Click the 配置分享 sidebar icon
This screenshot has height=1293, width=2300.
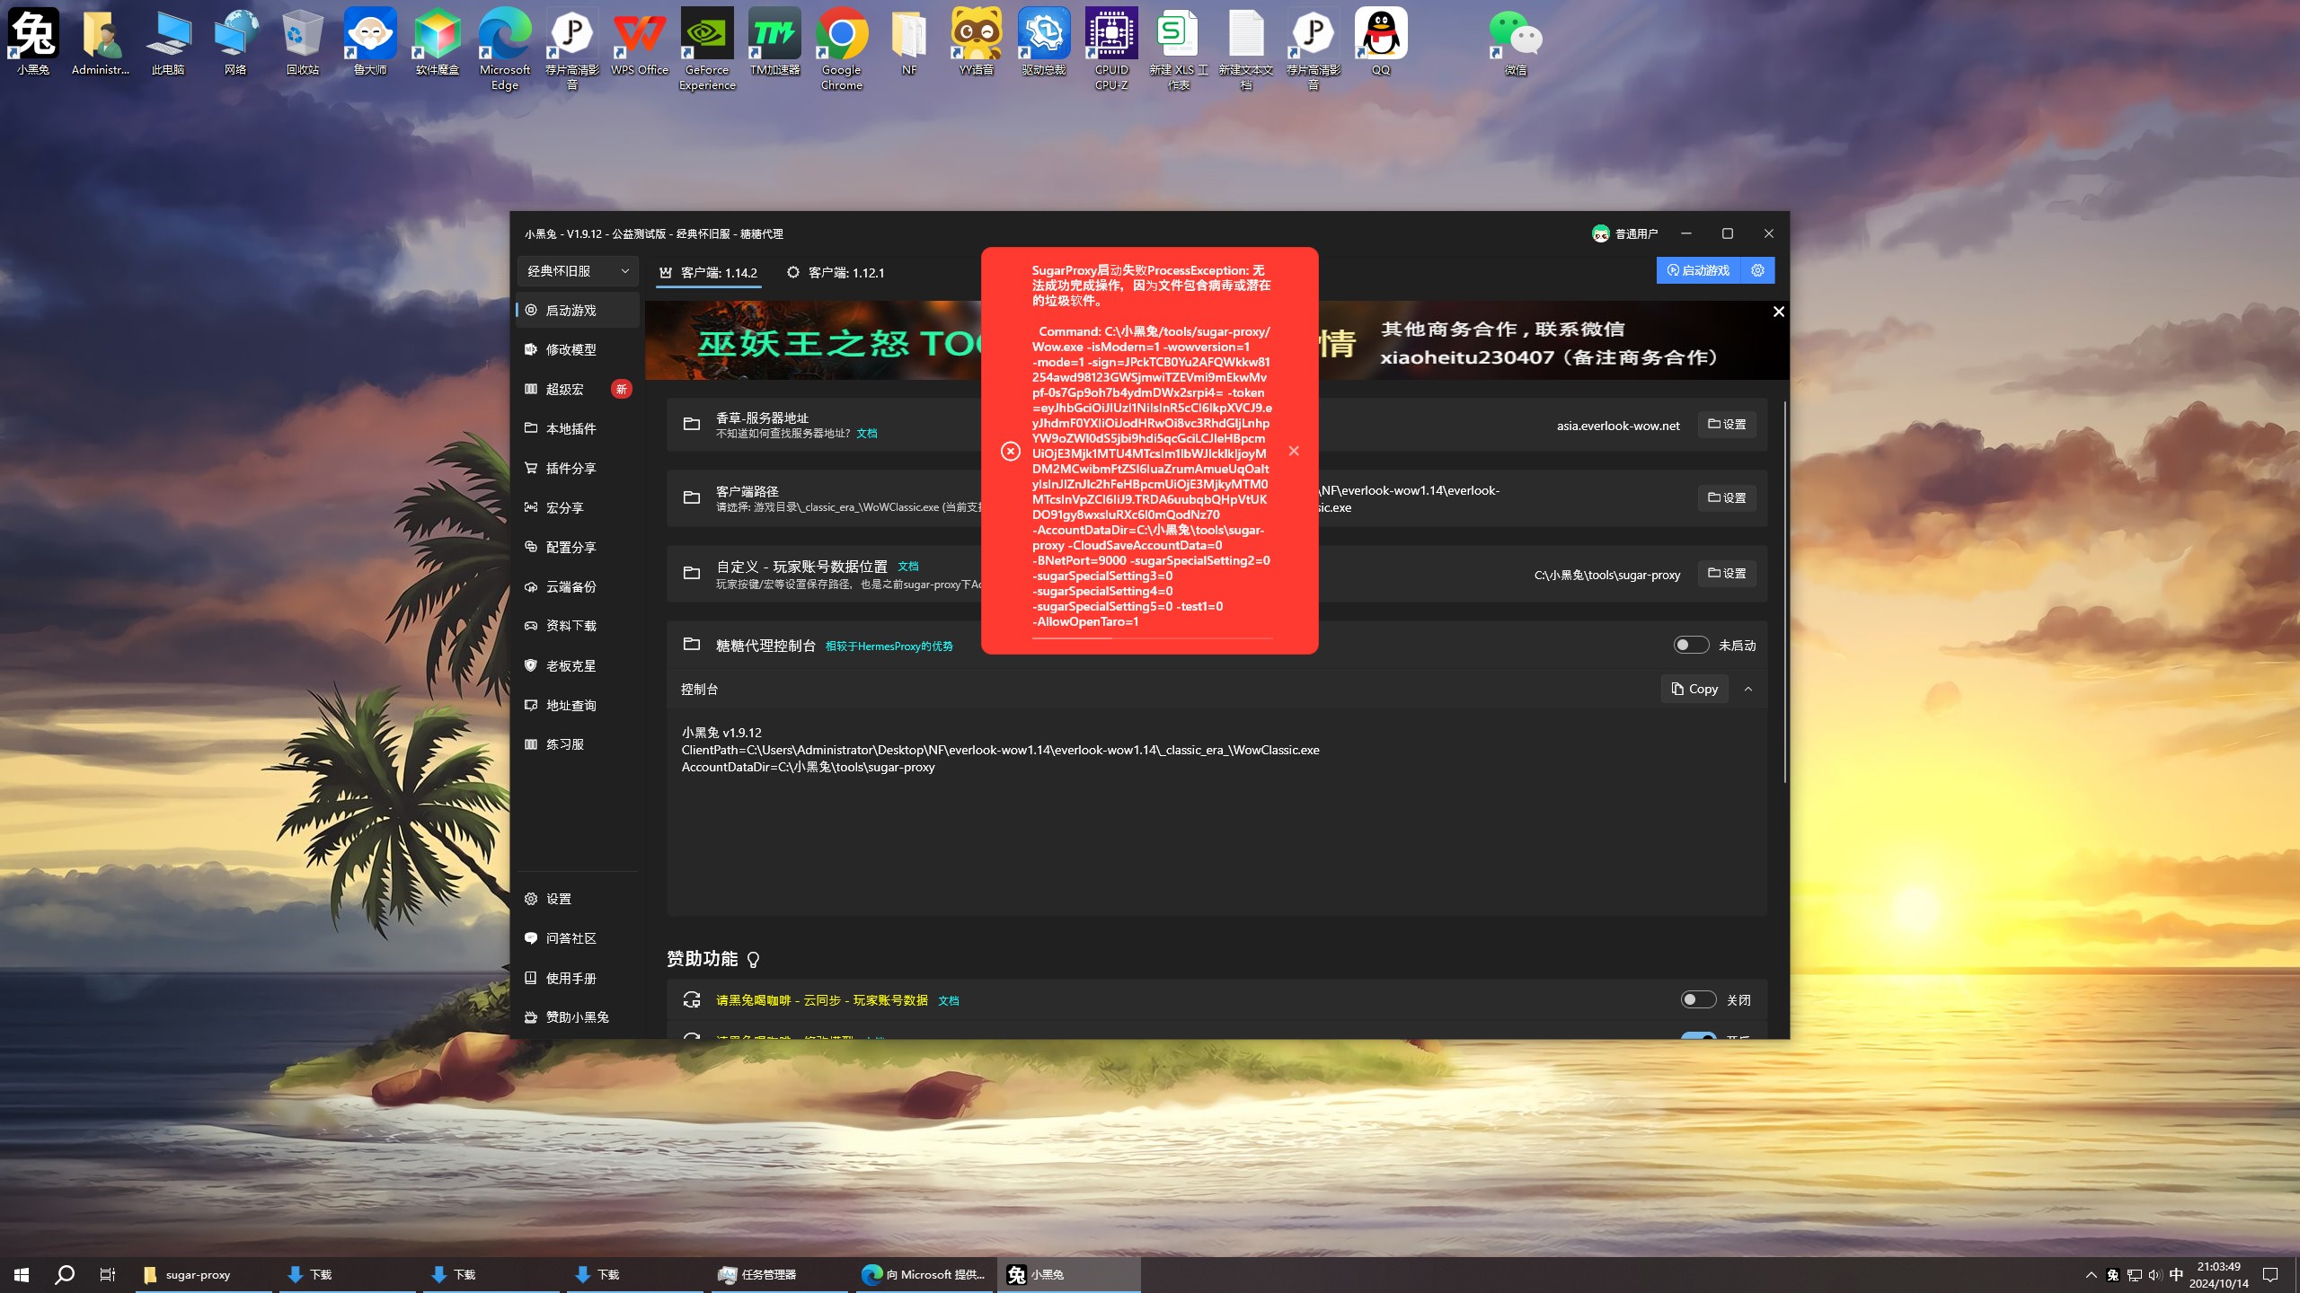531,547
